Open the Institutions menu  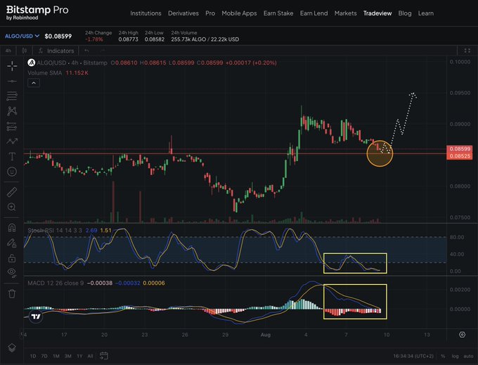[x=146, y=13]
